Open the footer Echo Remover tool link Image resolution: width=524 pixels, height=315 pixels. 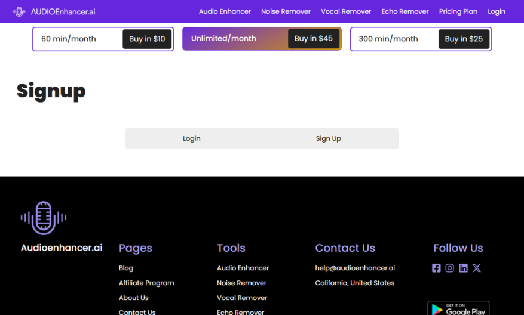pyautogui.click(x=240, y=312)
